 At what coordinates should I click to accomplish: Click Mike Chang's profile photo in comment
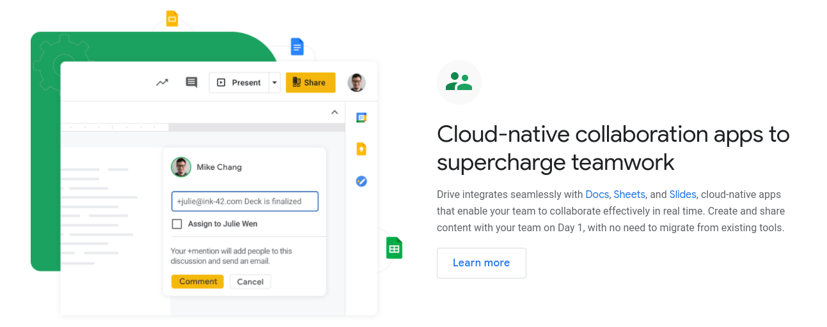[x=181, y=167]
